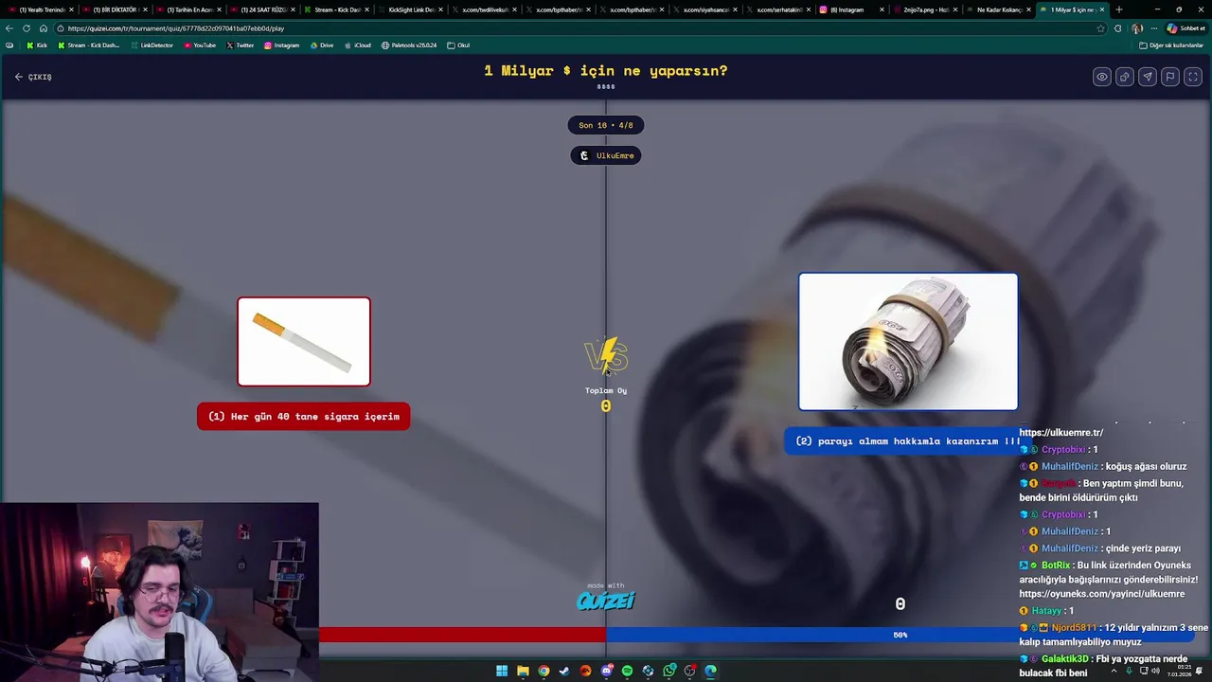Viewport: 1212px width, 682px height.
Task: Open WhatsApp from the taskbar
Action: 669,671
